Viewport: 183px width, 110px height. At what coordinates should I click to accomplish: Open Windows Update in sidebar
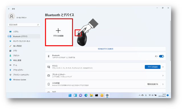(x=24, y=80)
